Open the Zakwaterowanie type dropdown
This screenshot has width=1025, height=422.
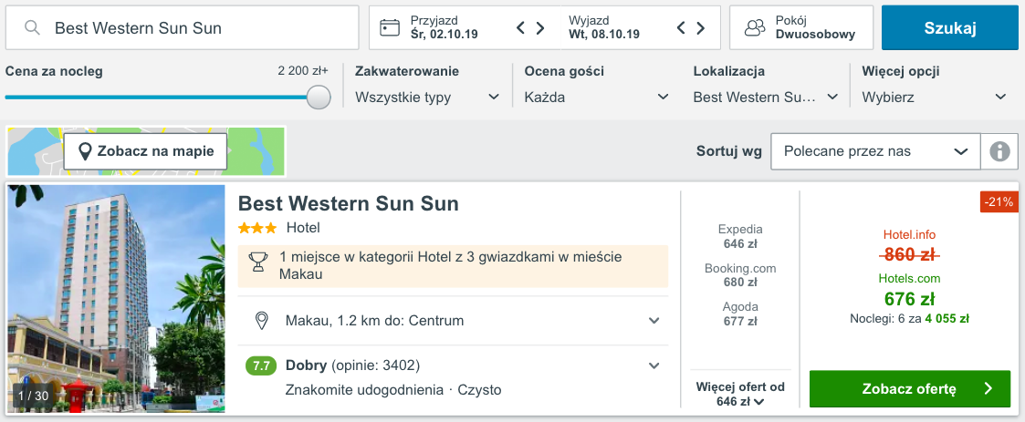[427, 97]
